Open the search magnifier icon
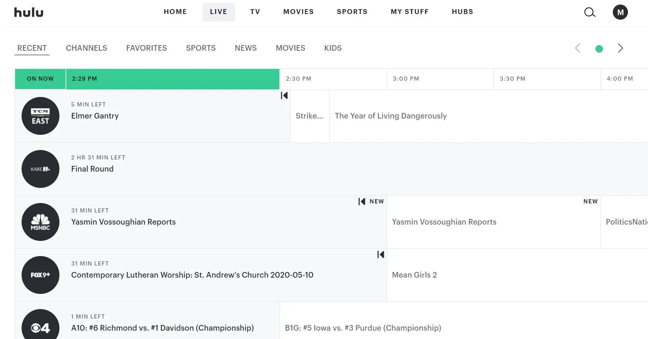 click(590, 12)
